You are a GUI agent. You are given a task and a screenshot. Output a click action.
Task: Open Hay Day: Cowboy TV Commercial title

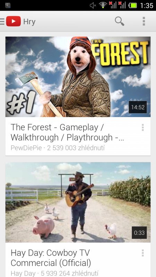pyautogui.click(x=51, y=258)
